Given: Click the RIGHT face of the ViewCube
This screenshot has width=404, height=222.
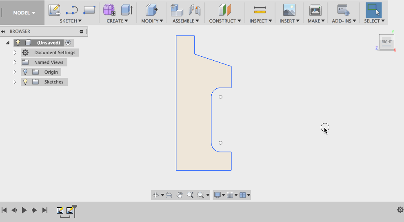Looking at the screenshot, I should [x=386, y=42].
